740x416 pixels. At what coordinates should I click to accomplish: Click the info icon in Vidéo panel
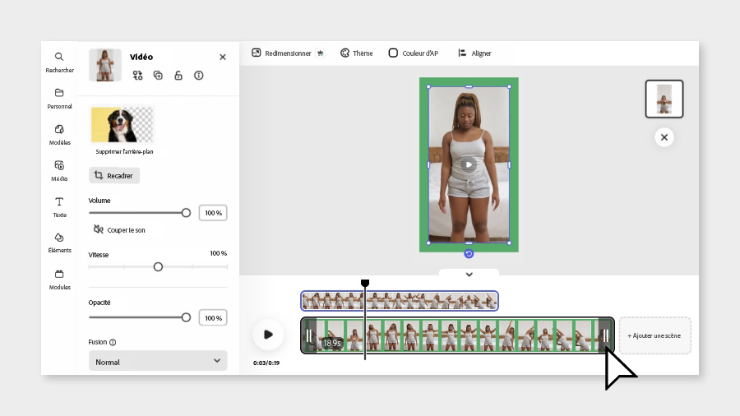tap(199, 76)
